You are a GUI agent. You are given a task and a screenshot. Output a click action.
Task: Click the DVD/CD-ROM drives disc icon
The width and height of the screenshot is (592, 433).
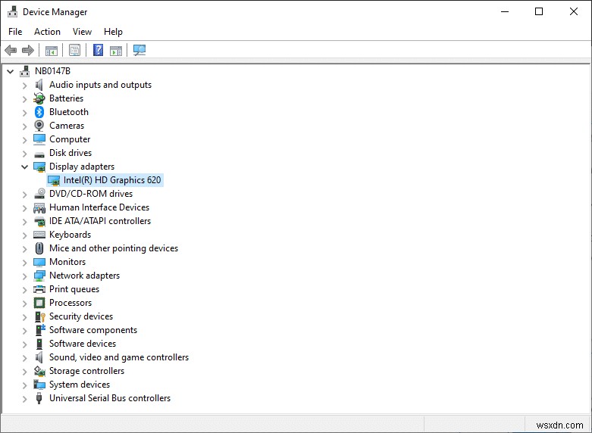39,194
